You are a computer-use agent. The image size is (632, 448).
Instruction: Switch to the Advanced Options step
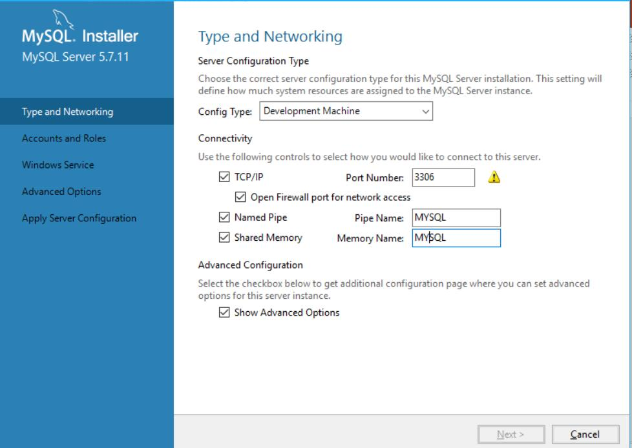(x=61, y=191)
